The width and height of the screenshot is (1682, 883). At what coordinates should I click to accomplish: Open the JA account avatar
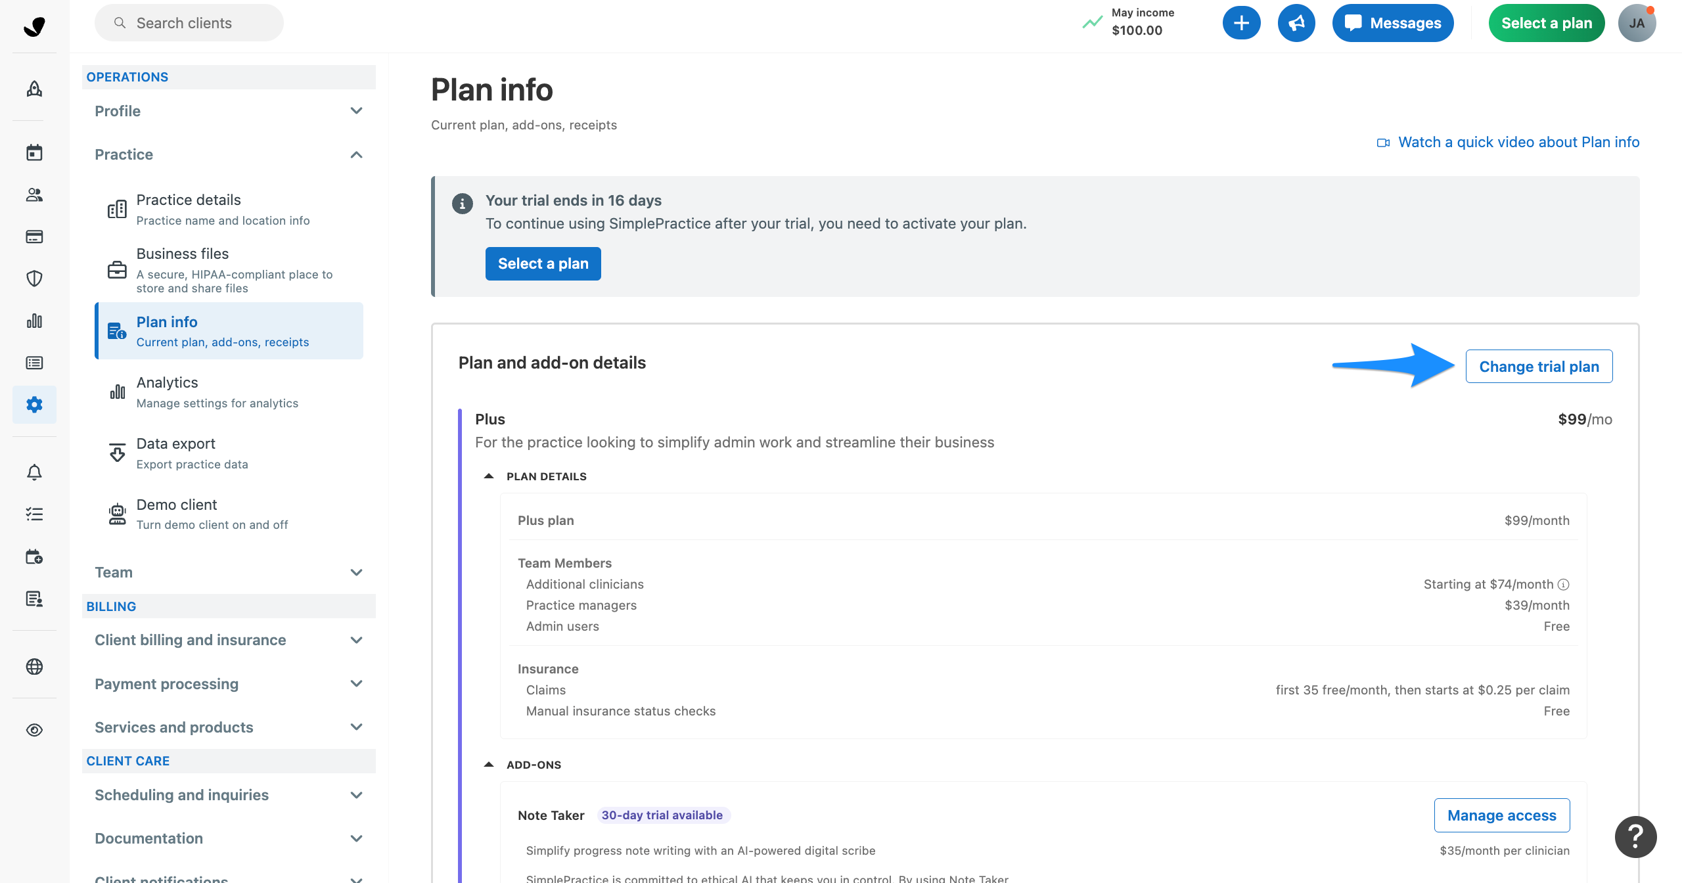tap(1637, 23)
